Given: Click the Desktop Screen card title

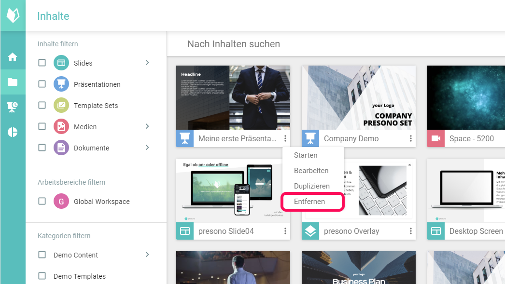Looking at the screenshot, I should point(476,231).
